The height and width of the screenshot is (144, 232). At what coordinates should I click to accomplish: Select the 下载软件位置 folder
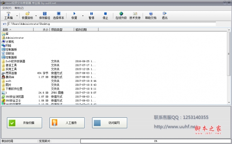[x=12, y=89]
